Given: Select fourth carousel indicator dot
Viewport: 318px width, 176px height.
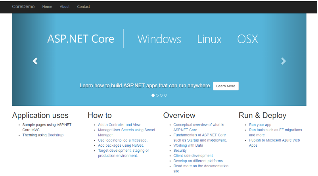Looking at the screenshot, I should coord(165,95).
